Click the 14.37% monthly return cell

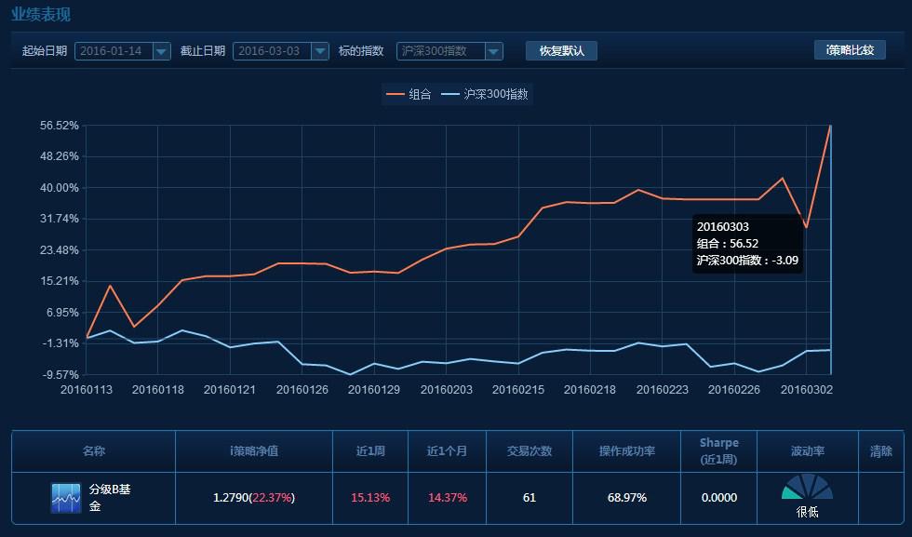click(x=448, y=498)
